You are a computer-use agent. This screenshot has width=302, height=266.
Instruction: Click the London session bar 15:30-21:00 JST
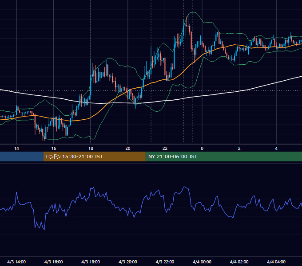[x=94, y=156]
